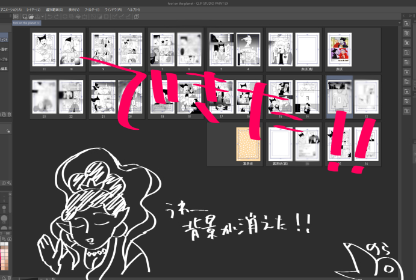
Task: Click the Deselect icon in toolbar
Action: coord(93,16)
